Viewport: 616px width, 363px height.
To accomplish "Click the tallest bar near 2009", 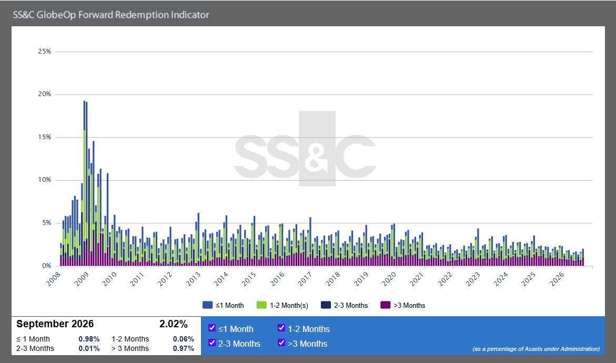I will click(x=84, y=183).
